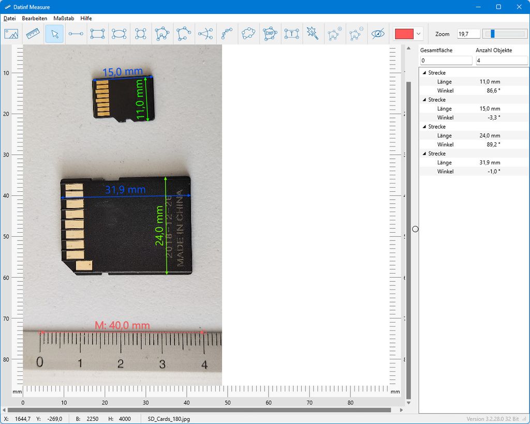The width and height of the screenshot is (530, 424).
Task: Open the Hilfe menu
Action: [86, 18]
